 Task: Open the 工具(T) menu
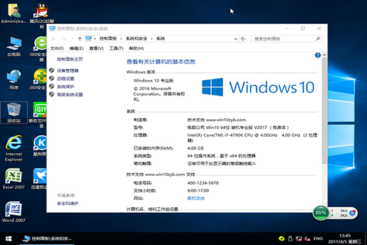(113, 48)
